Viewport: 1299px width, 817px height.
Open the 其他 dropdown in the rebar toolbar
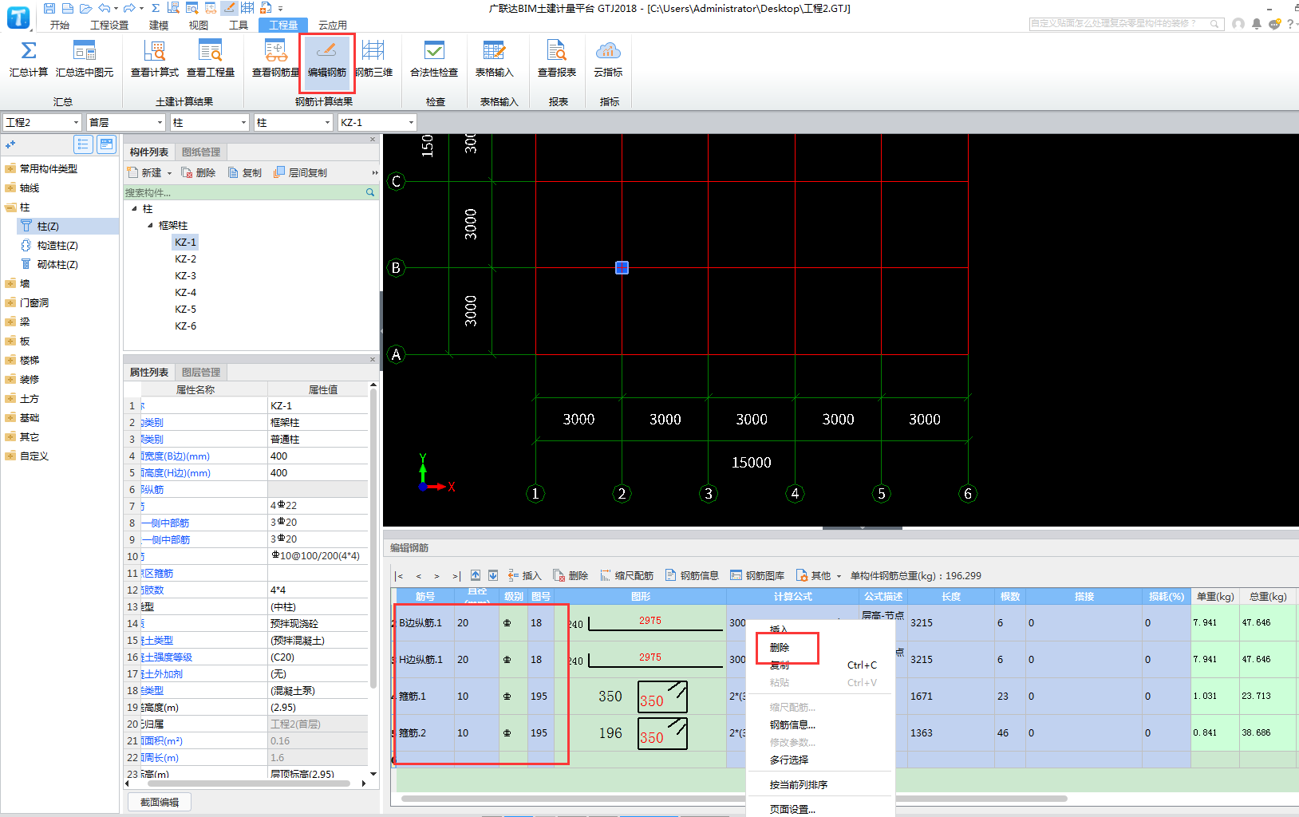point(819,575)
